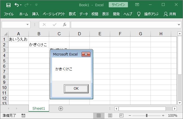The image size is (183, 119).
Task: Open the lightbulb tell-me assistant
Action: (x=139, y=14)
